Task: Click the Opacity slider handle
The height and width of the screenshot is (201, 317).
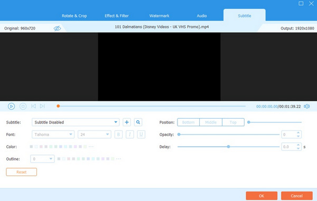Action: (179, 135)
